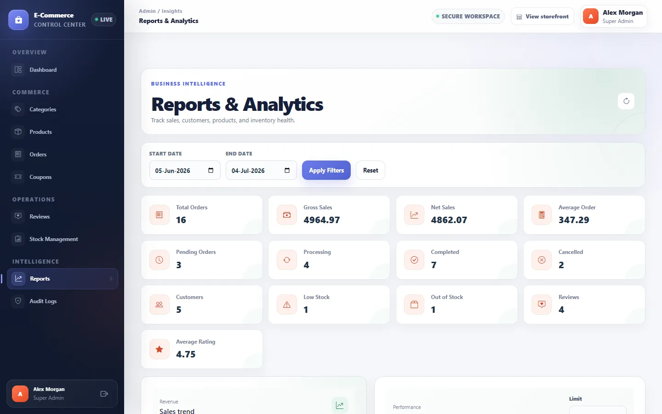Screen dimensions: 662x414
Task: Click the Audit Logs shield icon
Action: click(18, 301)
